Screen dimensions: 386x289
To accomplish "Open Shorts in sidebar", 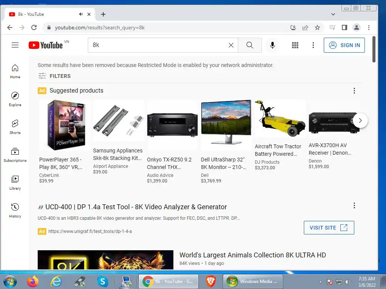I will click(15, 127).
